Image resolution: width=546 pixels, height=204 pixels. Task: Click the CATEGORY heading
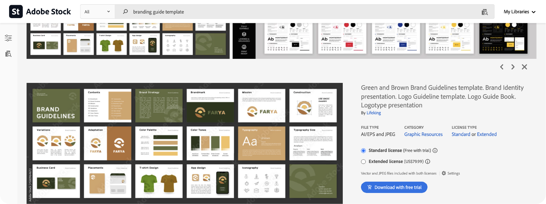tap(414, 127)
